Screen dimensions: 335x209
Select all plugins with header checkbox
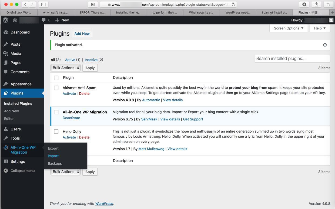[56, 78]
